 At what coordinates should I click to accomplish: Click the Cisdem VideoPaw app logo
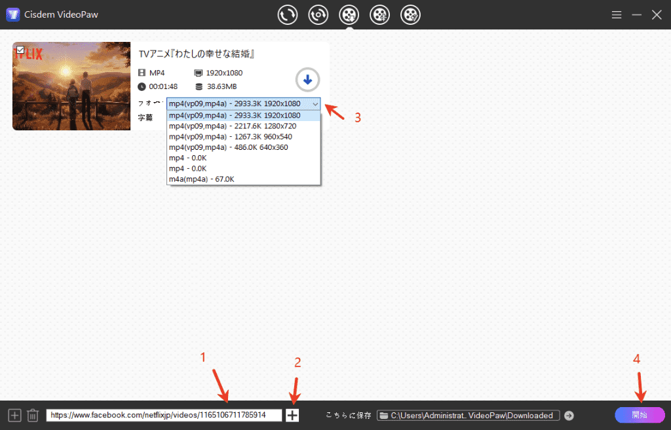click(13, 14)
